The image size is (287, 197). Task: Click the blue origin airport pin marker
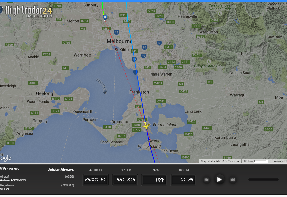[105, 18]
